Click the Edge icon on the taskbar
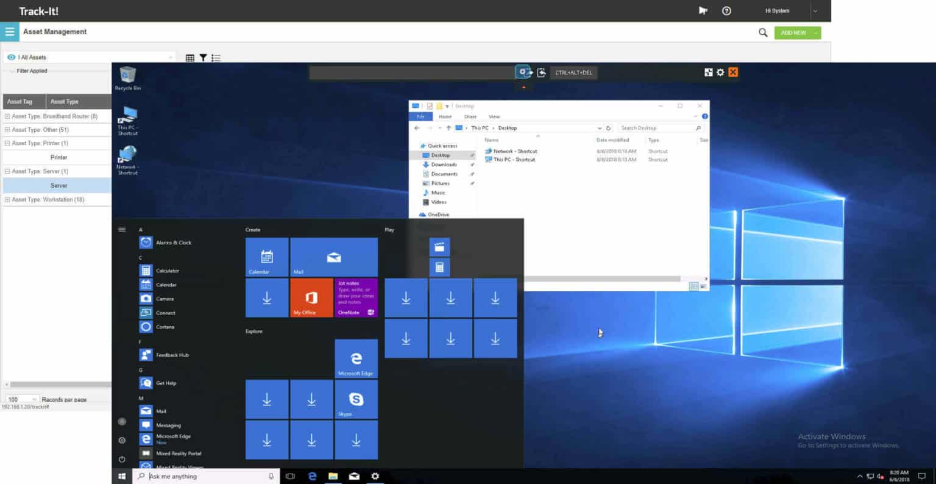Viewport: 936px width, 484px height. [x=313, y=476]
